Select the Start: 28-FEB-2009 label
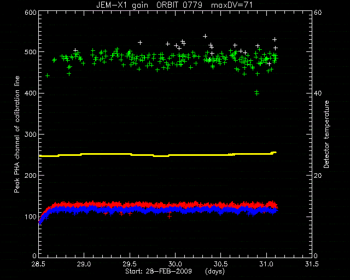Screen dimensions: 350x280 point(159,271)
